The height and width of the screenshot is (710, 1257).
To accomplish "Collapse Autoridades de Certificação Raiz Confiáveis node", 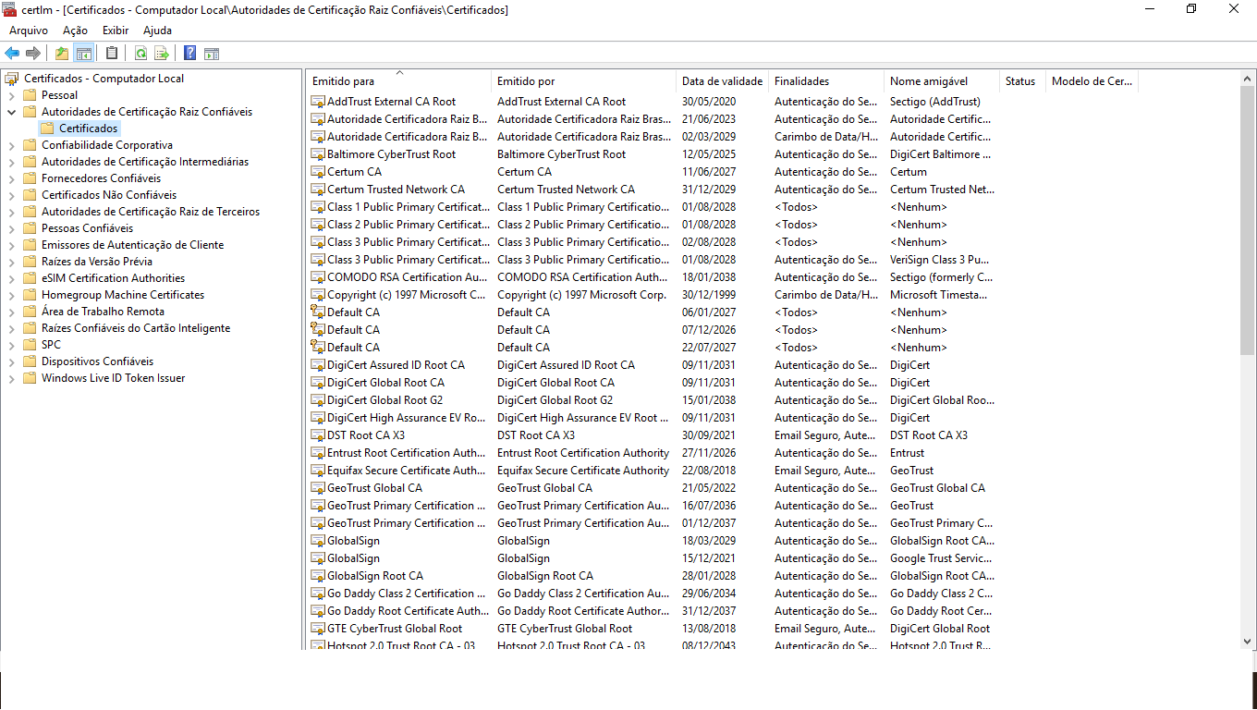I will pos(11,112).
